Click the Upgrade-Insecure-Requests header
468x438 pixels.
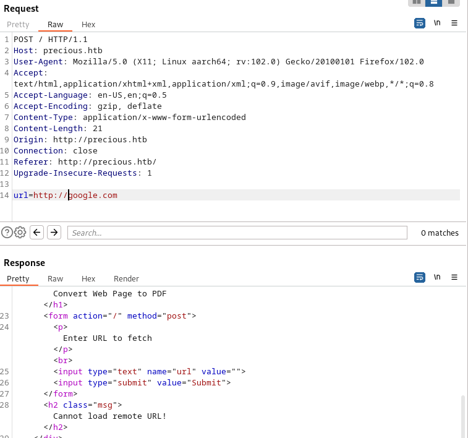click(x=83, y=173)
